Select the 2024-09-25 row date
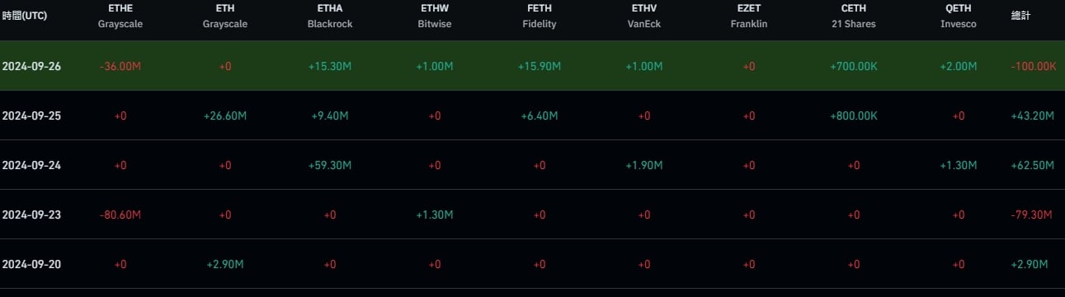The width and height of the screenshot is (1065, 297). (x=31, y=115)
